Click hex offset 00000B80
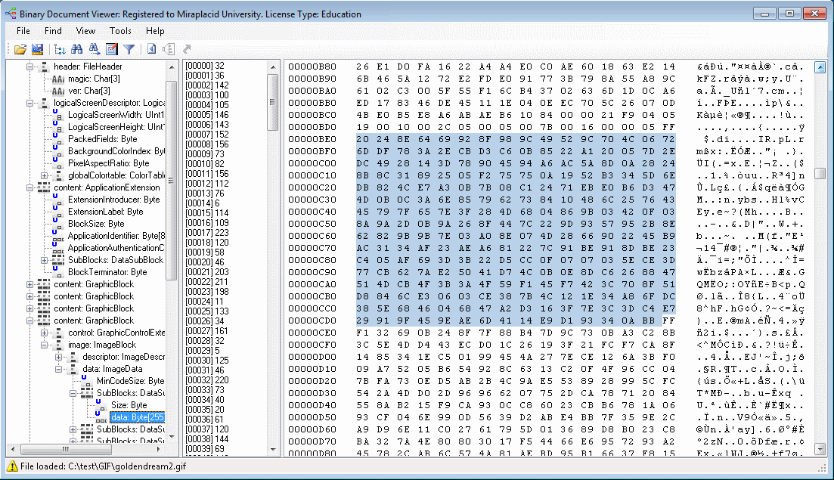The height and width of the screenshot is (480, 834). click(x=312, y=67)
